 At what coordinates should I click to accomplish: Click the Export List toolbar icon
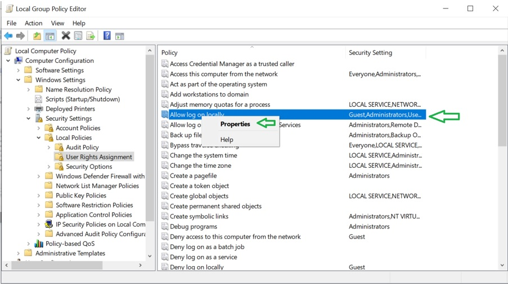click(x=90, y=36)
